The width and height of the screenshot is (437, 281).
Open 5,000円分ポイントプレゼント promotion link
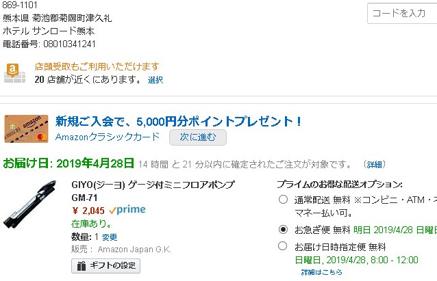click(179, 121)
